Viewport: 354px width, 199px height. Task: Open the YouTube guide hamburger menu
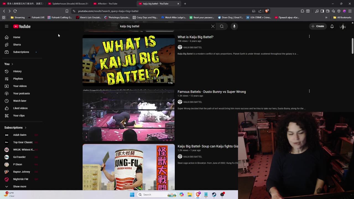(7, 26)
